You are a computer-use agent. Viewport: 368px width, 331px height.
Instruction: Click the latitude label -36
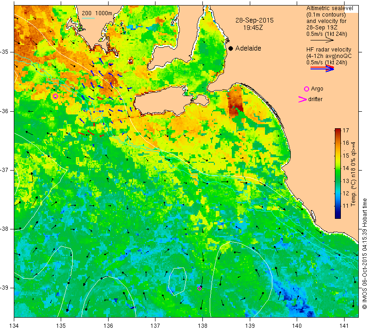5,111
